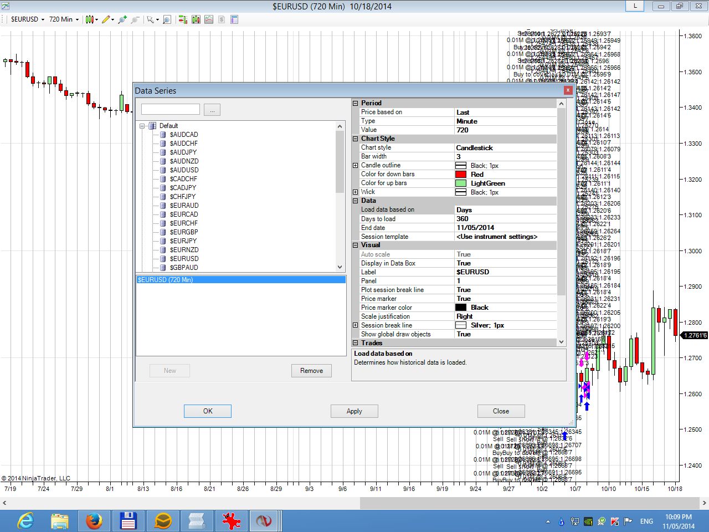Viewport: 709px width, 532px height.
Task: Click the zoom in toolbar icon
Action: point(122,19)
